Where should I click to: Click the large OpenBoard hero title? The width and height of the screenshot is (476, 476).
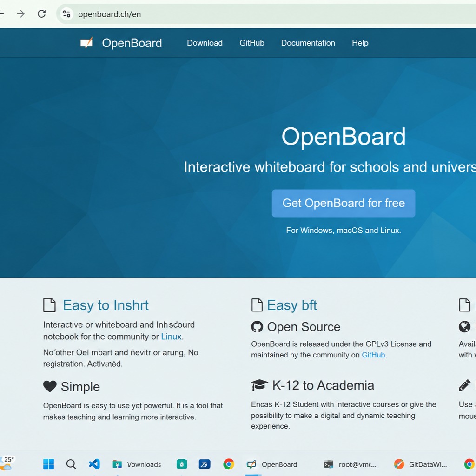click(344, 137)
